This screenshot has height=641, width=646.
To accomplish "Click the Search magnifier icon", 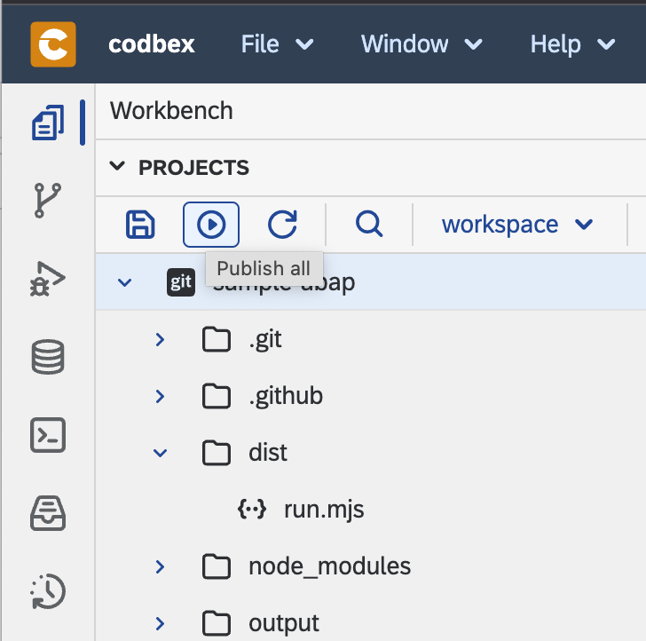I will 369,224.
